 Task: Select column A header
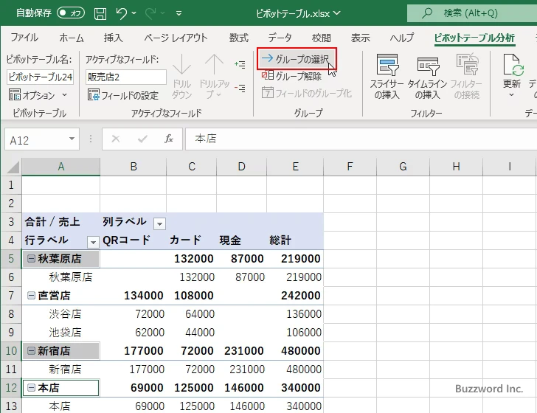coord(61,167)
